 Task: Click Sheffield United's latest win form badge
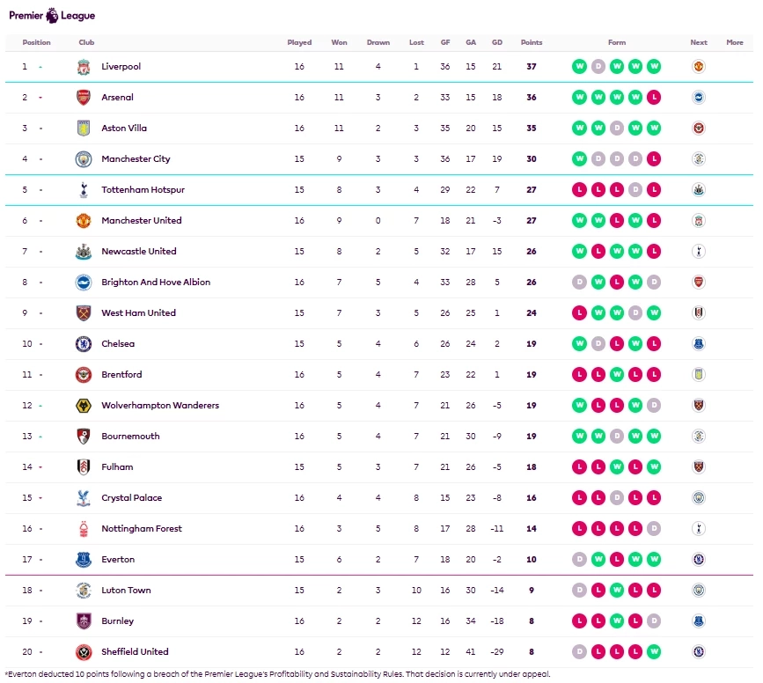(654, 652)
